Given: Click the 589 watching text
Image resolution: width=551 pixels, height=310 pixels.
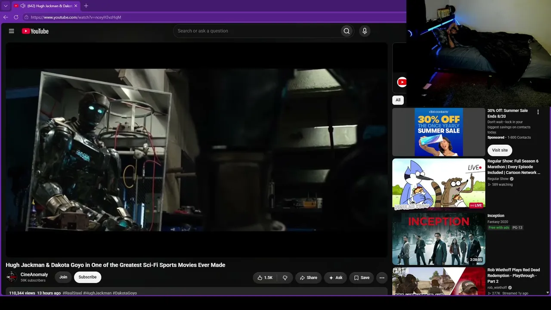Looking at the screenshot, I should click(x=502, y=185).
